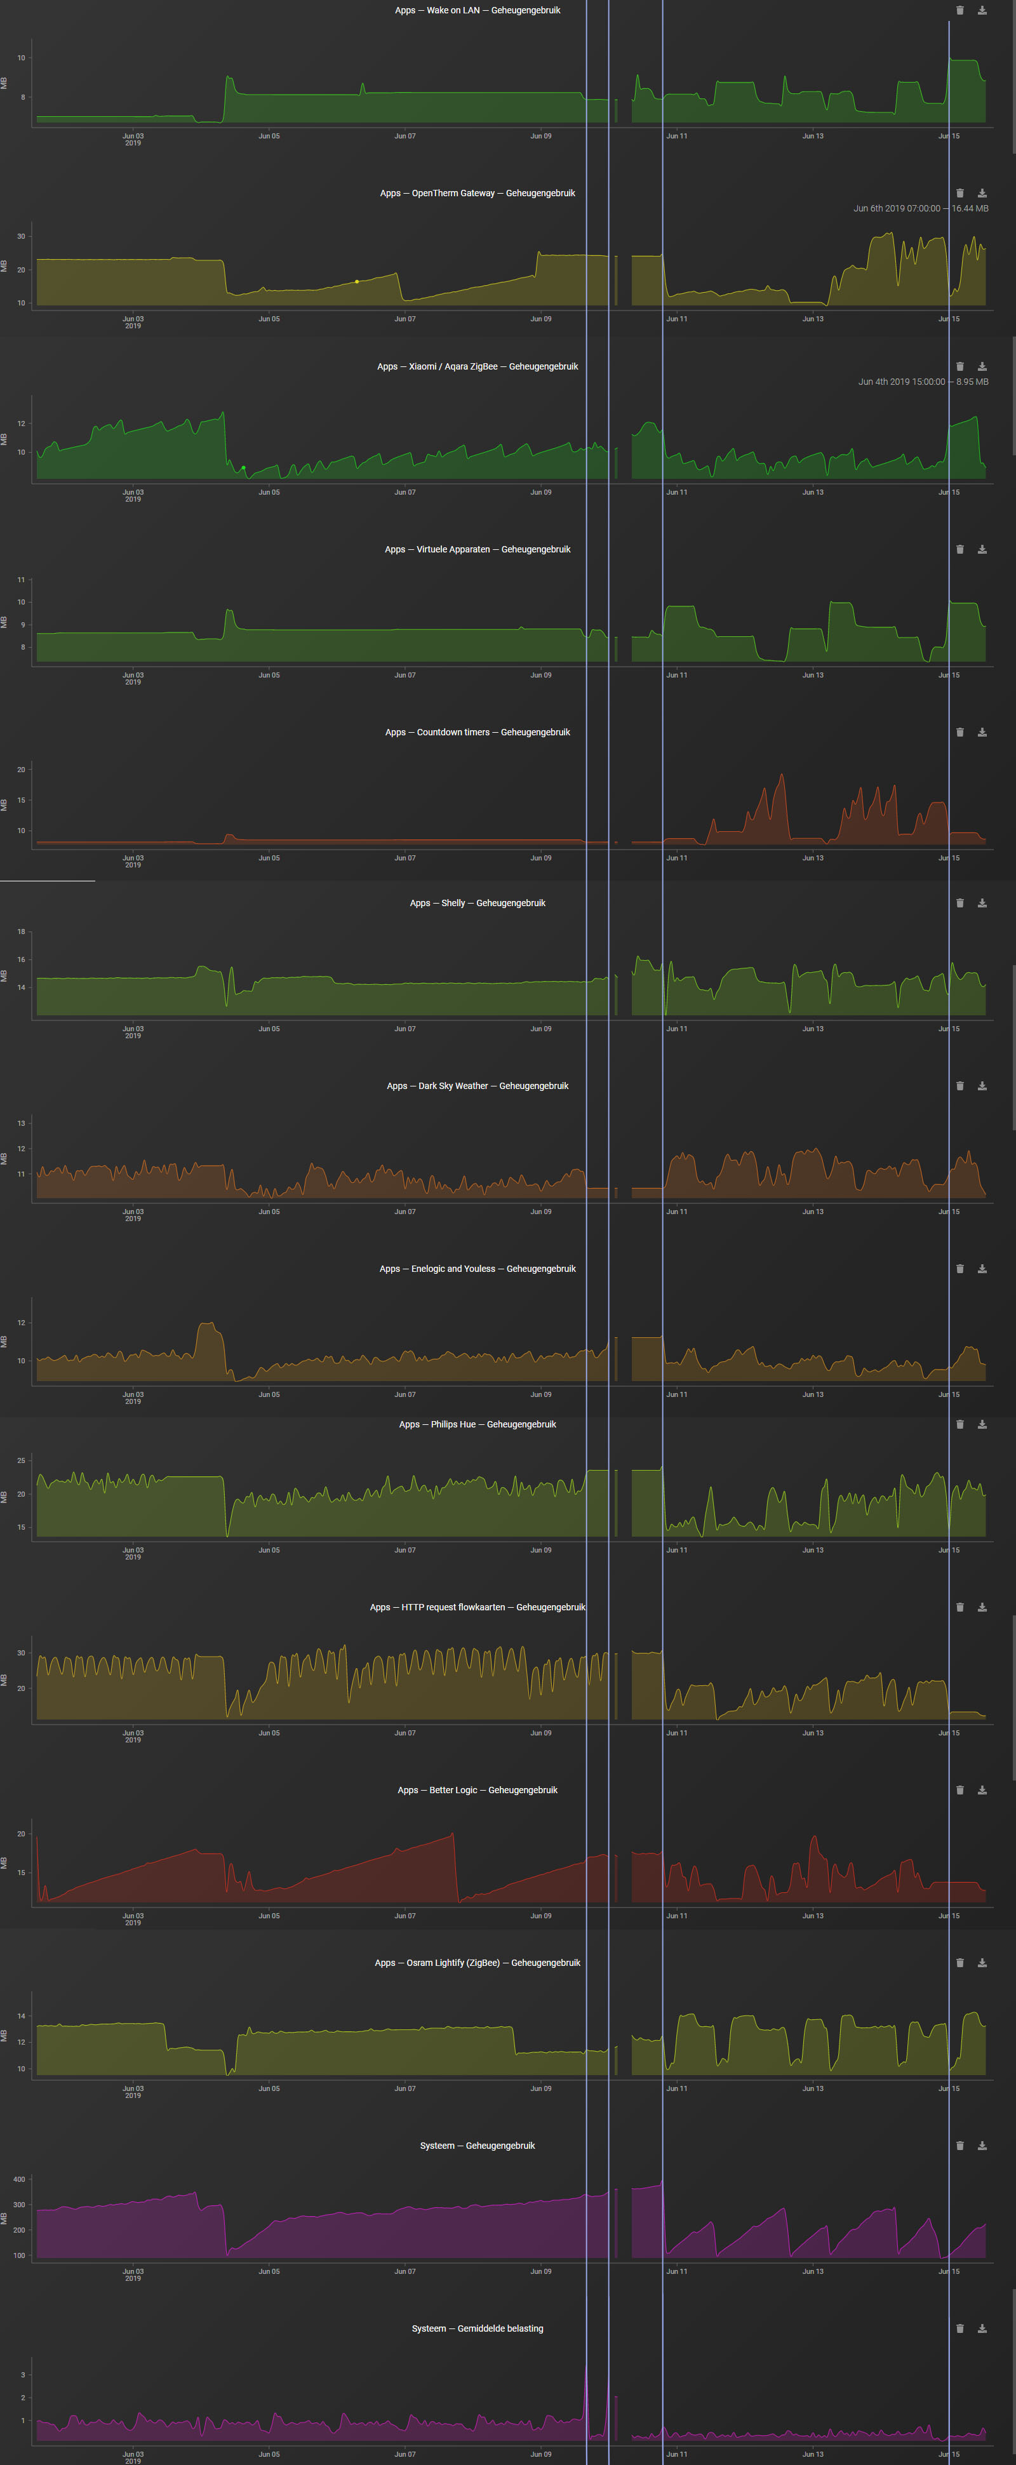Delete the Virtuele Apparaten chart
The width and height of the screenshot is (1016, 2465).
click(x=959, y=549)
